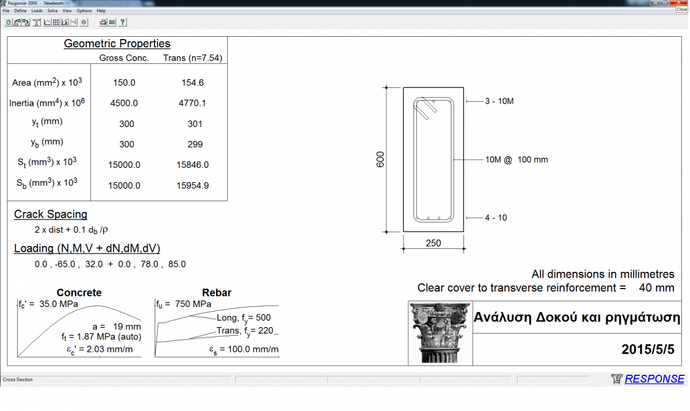Click the response curve plot toolbar icon
Viewport: 690px width, 411px height.
pyautogui.click(x=47, y=22)
